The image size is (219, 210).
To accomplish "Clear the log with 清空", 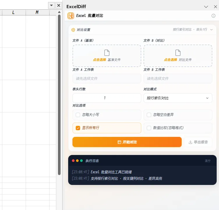I will (x=208, y=161).
